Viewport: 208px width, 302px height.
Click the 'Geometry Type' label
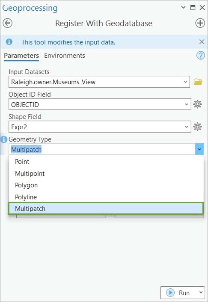point(30,139)
